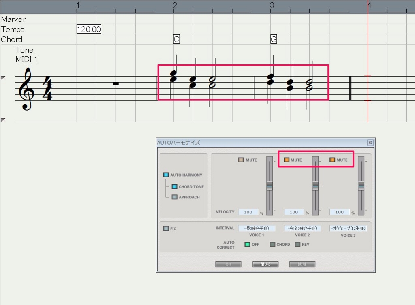
Task: Unmute Voice 2 with its MUTE button
Action: pos(287,160)
